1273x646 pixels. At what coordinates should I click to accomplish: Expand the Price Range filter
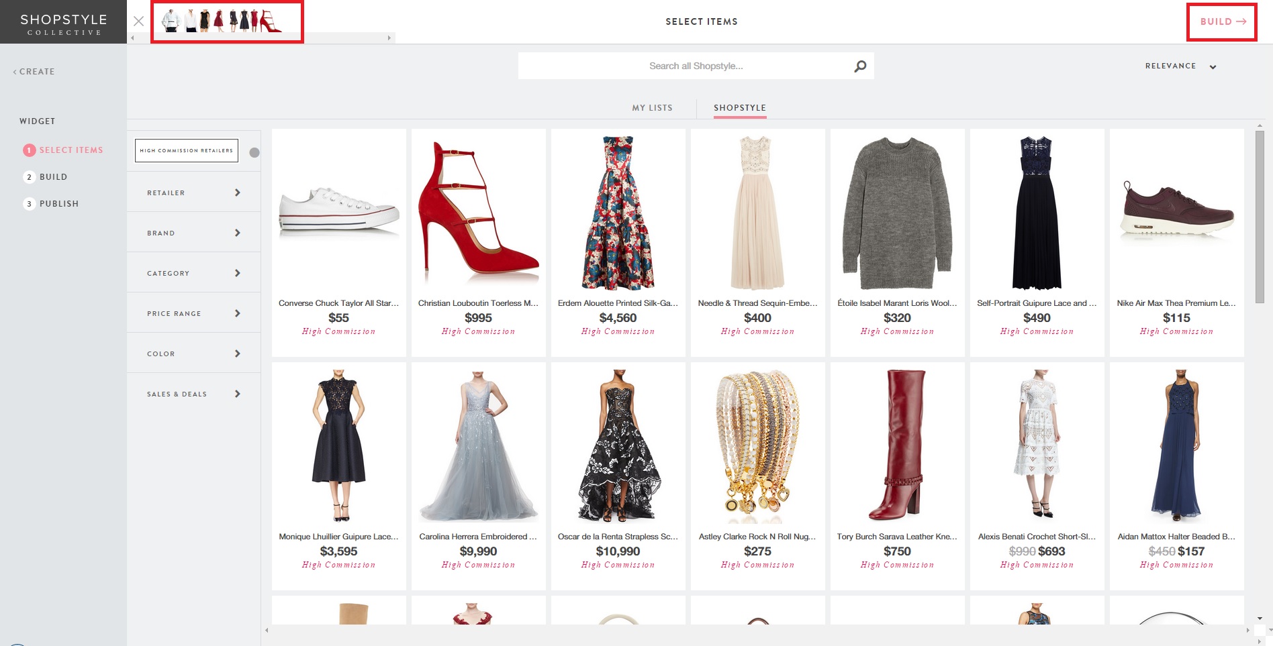pyautogui.click(x=194, y=313)
